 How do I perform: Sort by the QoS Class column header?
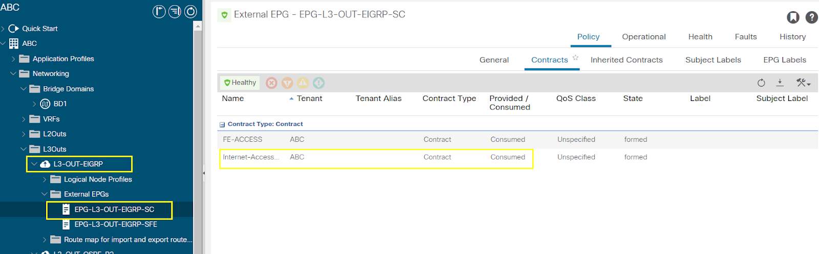click(x=576, y=98)
